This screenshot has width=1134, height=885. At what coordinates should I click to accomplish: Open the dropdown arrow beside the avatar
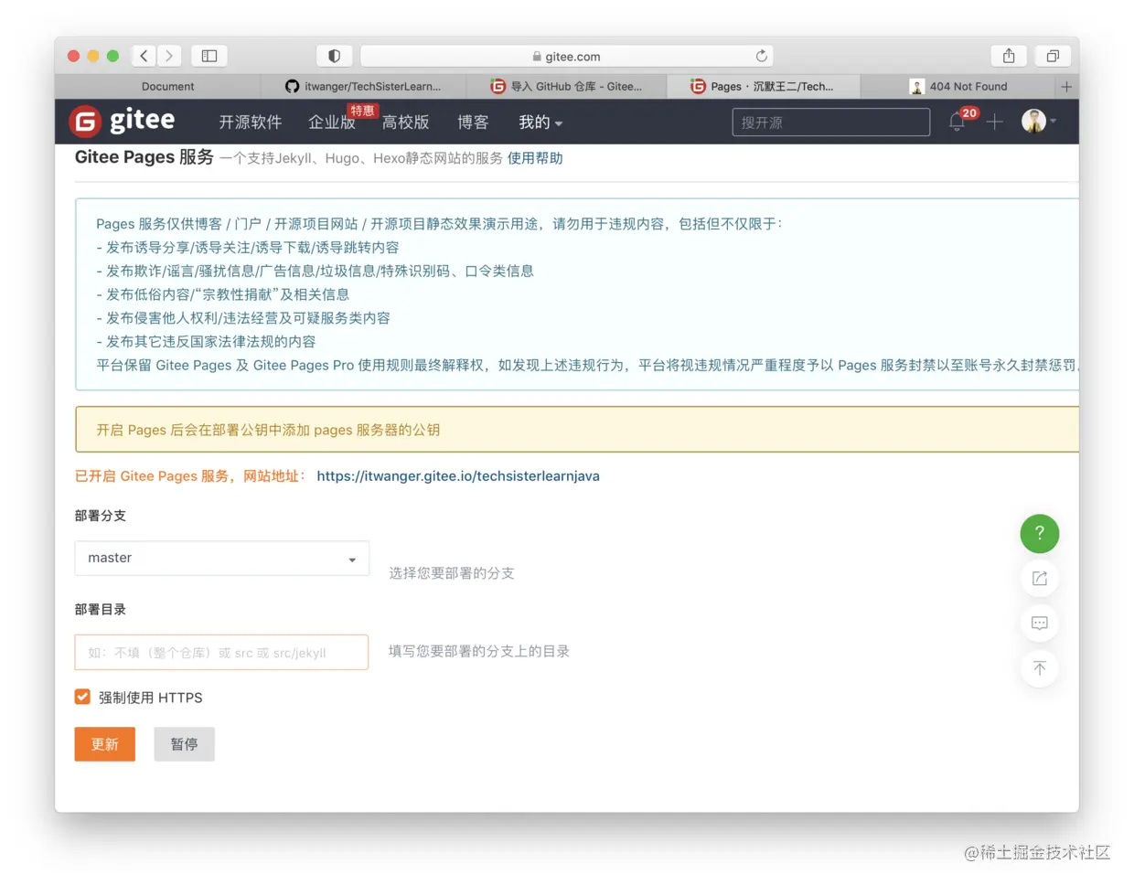1054,122
